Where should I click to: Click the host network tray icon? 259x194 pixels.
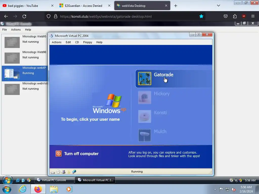click(227, 189)
